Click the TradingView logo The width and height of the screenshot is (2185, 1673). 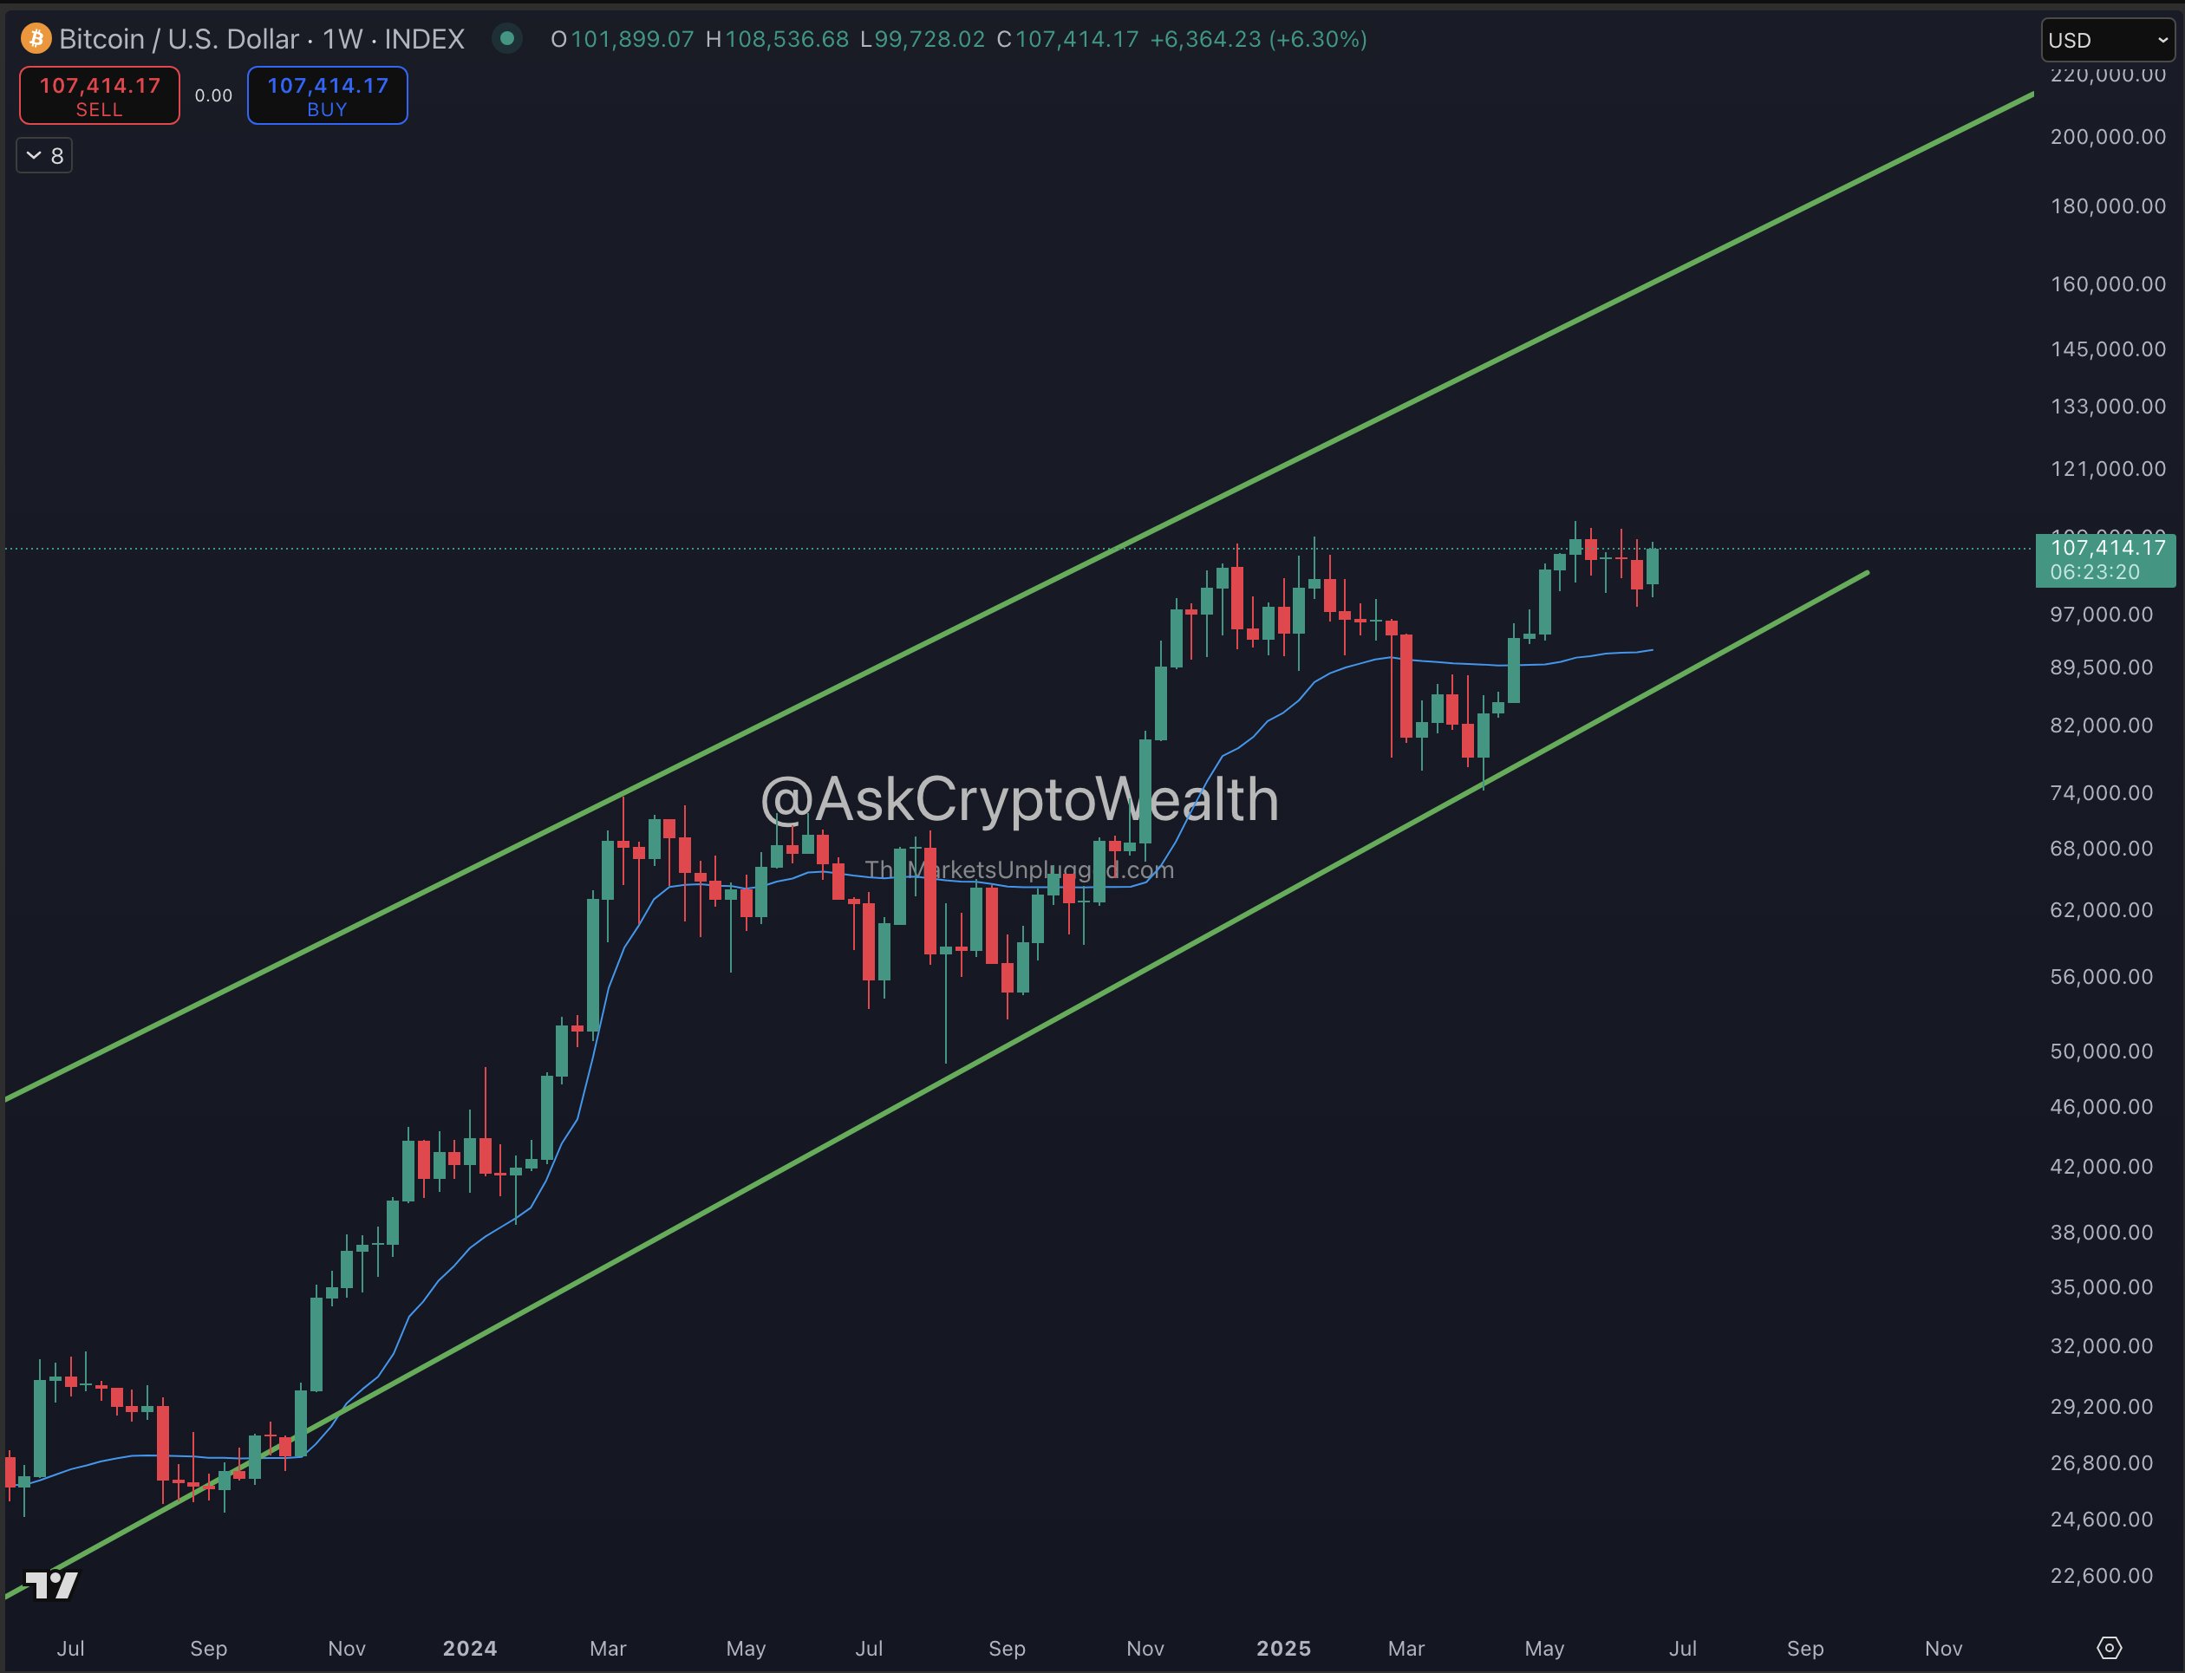coord(51,1585)
